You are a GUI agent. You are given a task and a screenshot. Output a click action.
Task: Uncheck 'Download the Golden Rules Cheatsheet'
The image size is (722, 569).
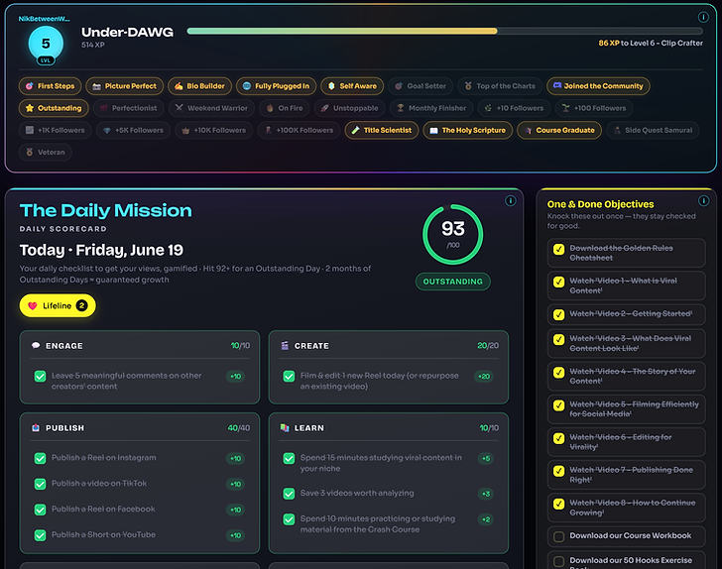coord(559,249)
